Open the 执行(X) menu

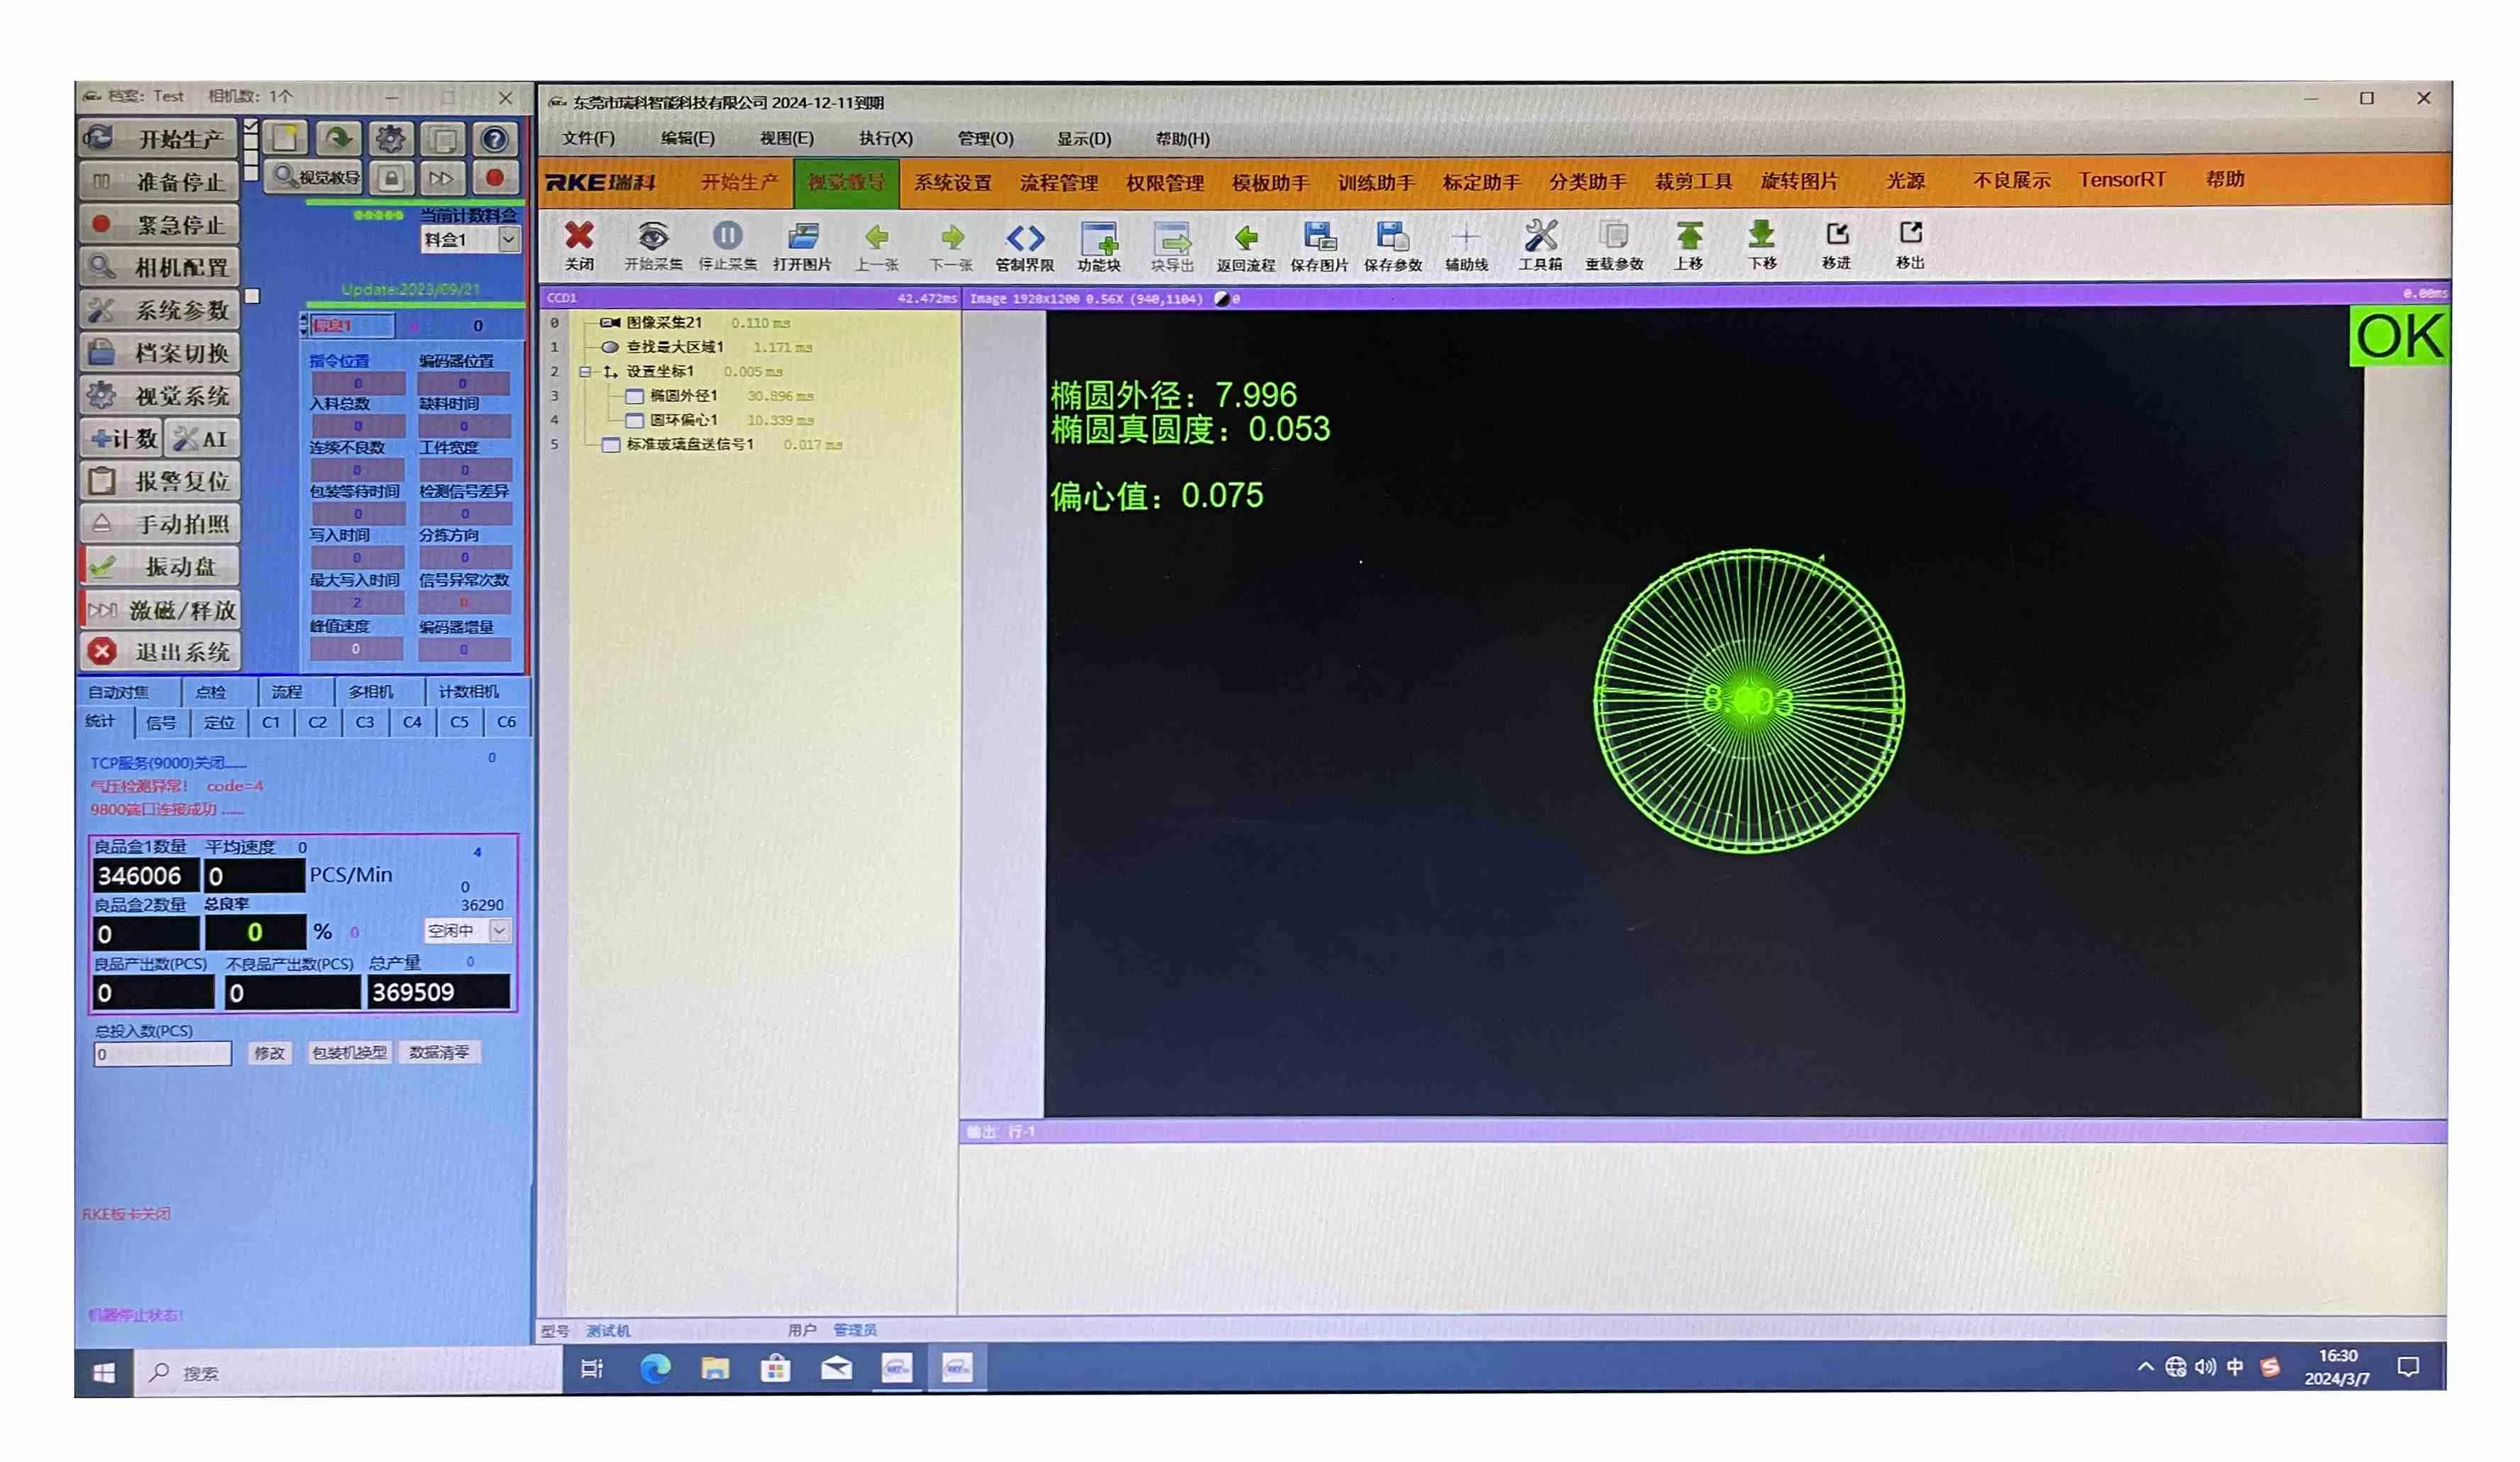pos(885,139)
